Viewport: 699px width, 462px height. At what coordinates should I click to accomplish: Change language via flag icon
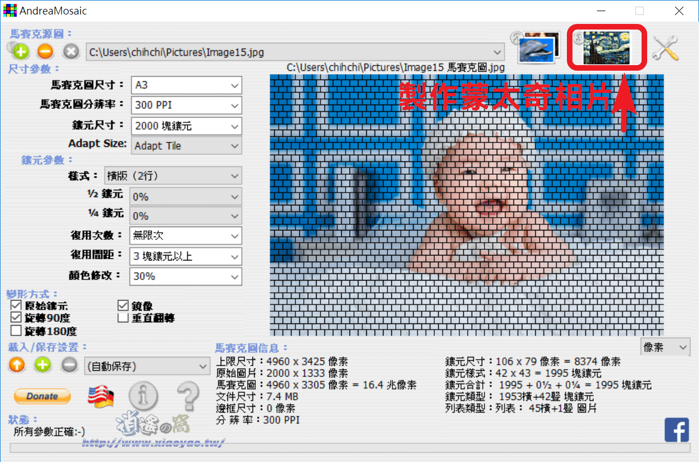point(101,396)
